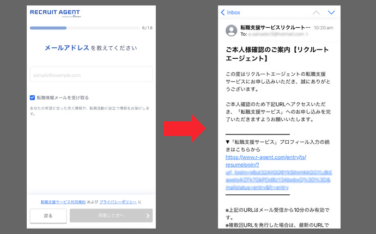Open the r-agent.com resumelogin URL link
The width and height of the screenshot is (376, 234).
(278, 172)
